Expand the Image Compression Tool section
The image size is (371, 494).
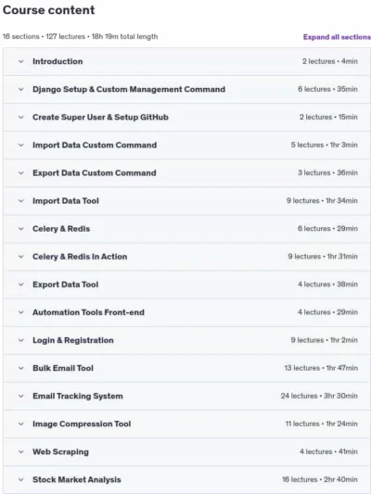pyautogui.click(x=187, y=424)
